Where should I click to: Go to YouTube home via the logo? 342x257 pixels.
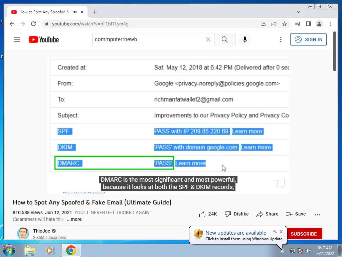[44, 39]
